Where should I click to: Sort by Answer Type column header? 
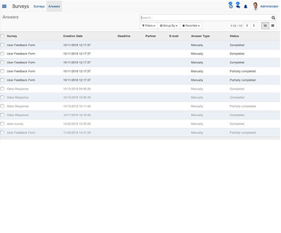pos(200,36)
